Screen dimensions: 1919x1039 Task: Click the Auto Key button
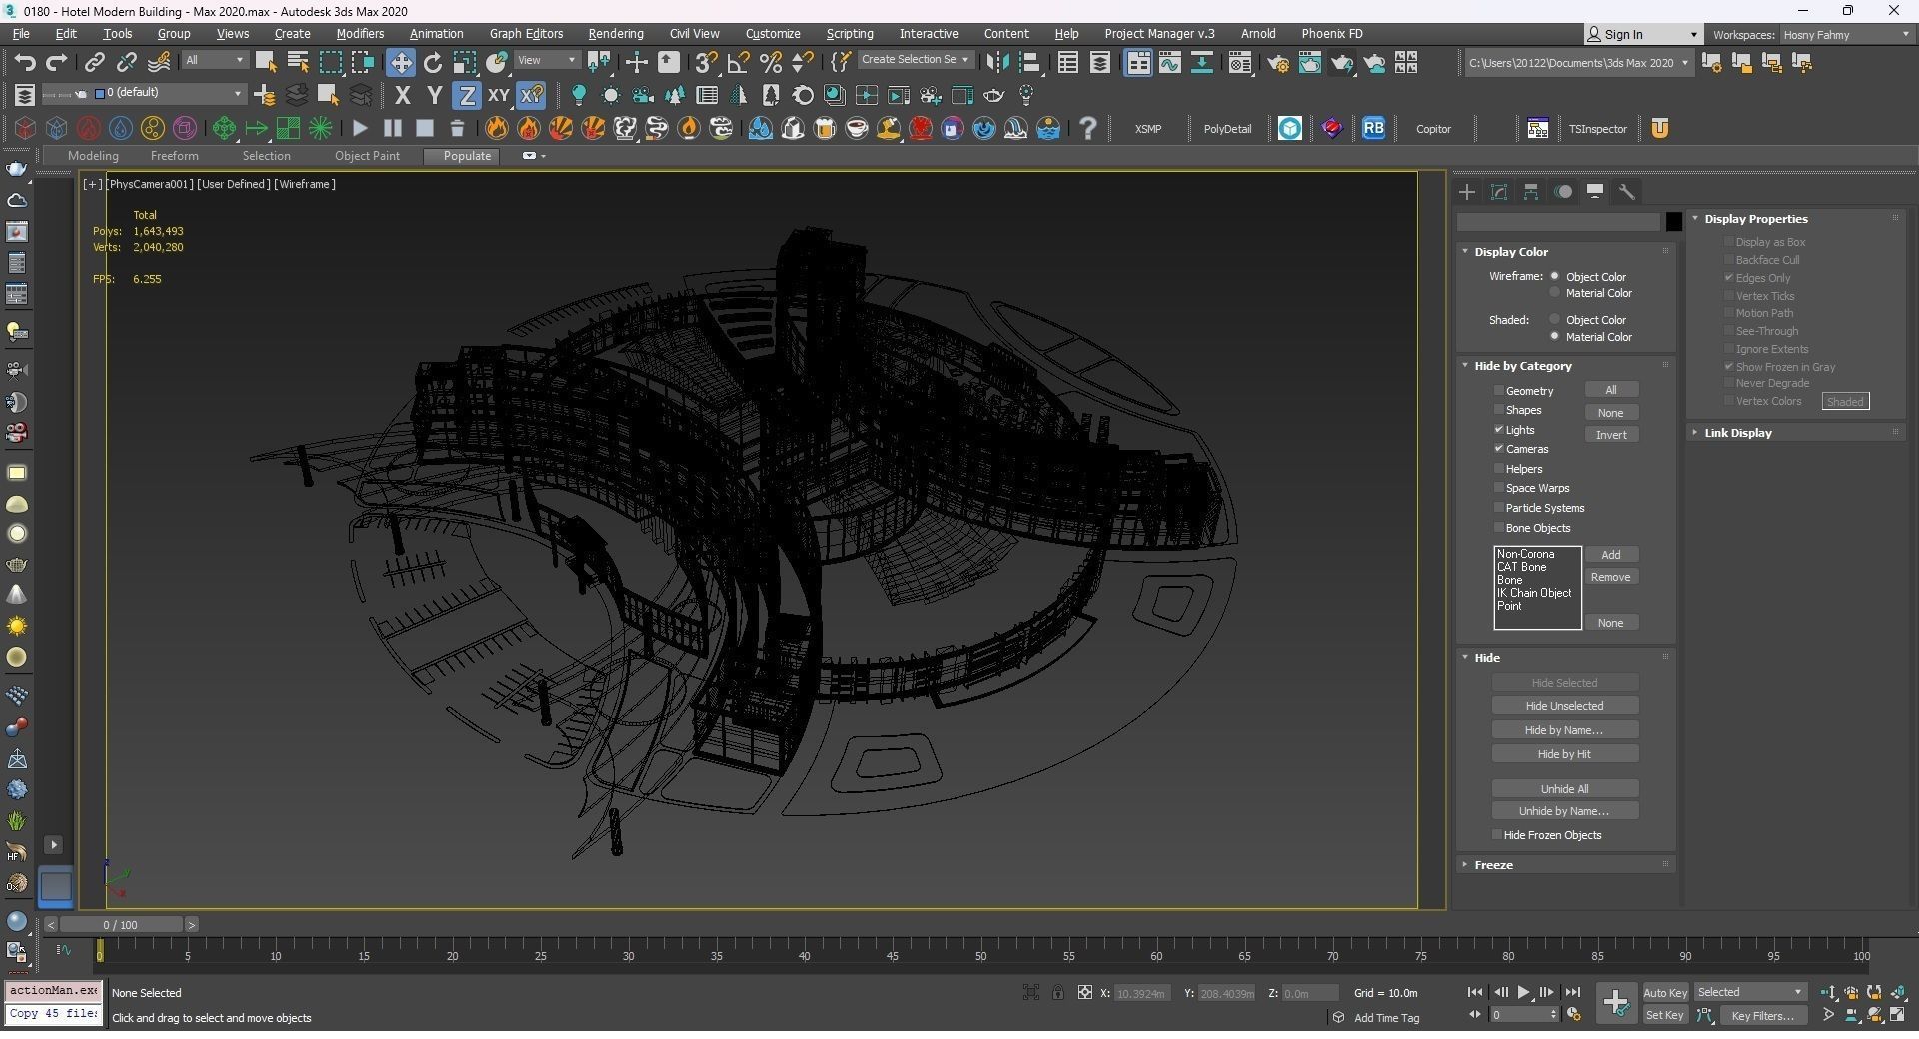coord(1664,992)
